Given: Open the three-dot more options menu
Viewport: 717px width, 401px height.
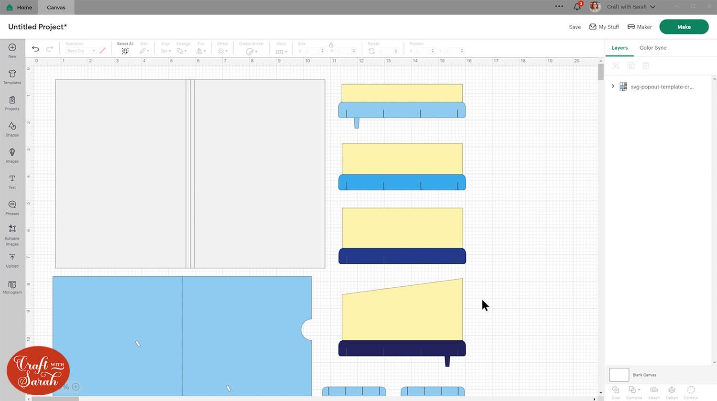Looking at the screenshot, I should click(559, 7).
